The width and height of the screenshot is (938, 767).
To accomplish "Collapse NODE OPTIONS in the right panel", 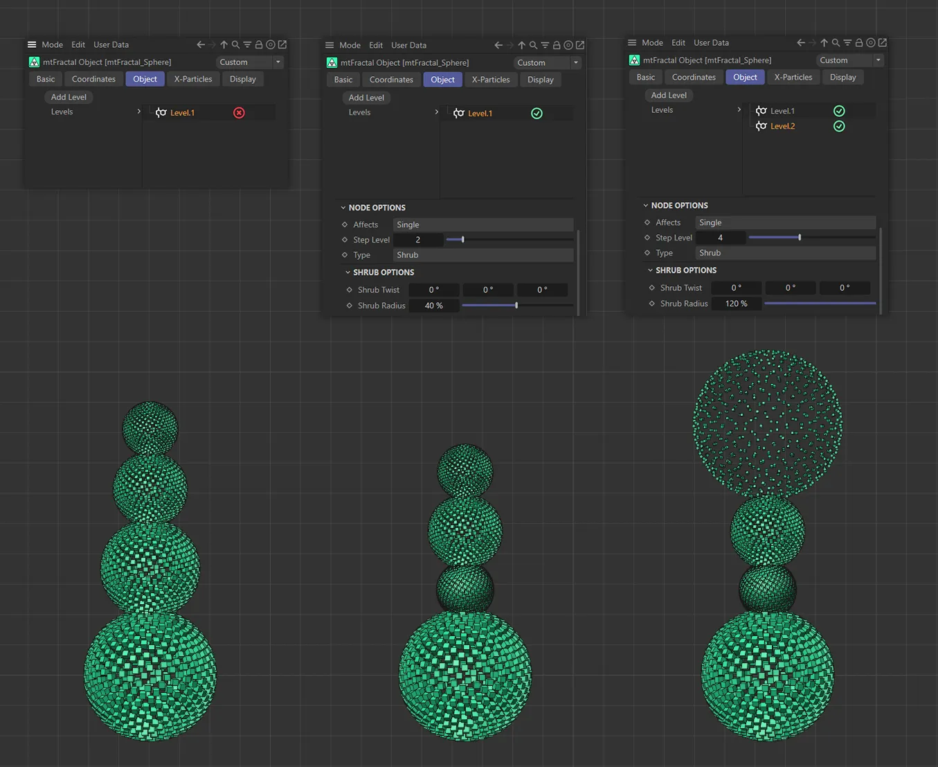I will click(646, 206).
